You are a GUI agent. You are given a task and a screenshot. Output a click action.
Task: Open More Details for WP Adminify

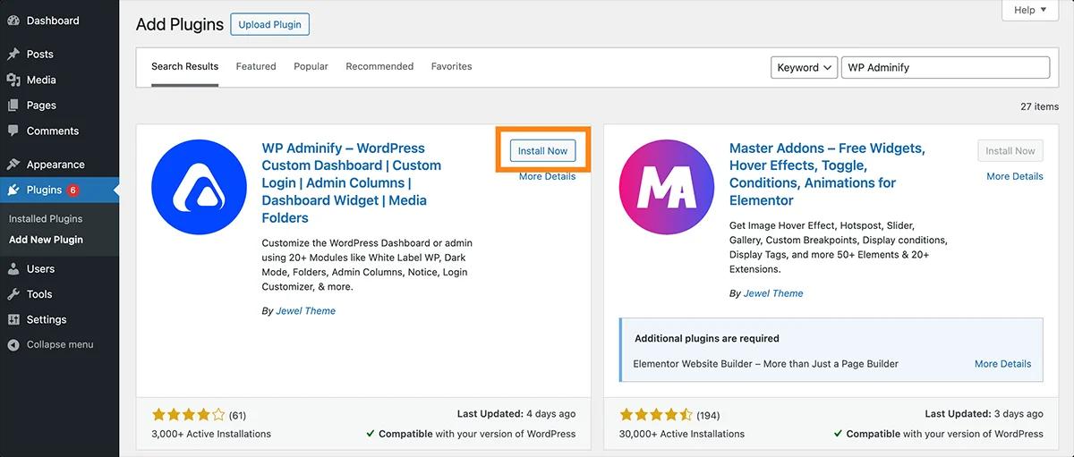547,176
